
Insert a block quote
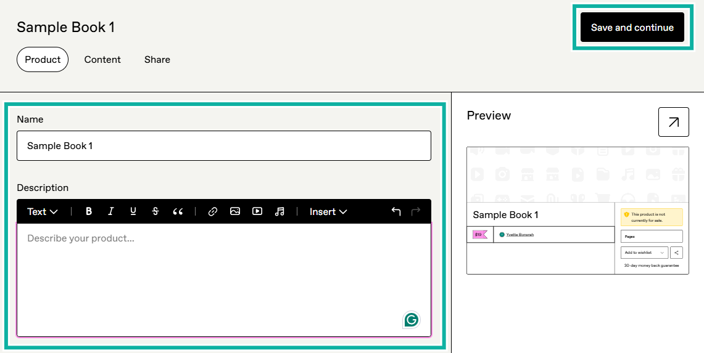coord(178,211)
